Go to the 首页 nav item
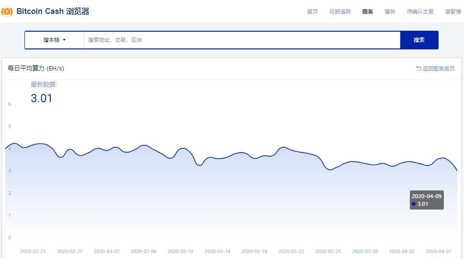The width and height of the screenshot is (464, 259). [312, 12]
